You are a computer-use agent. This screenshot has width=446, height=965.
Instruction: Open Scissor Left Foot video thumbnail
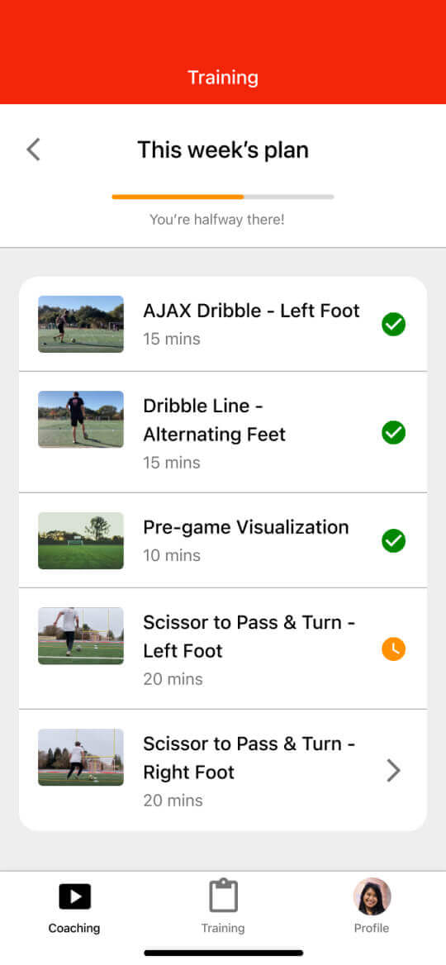coord(81,635)
